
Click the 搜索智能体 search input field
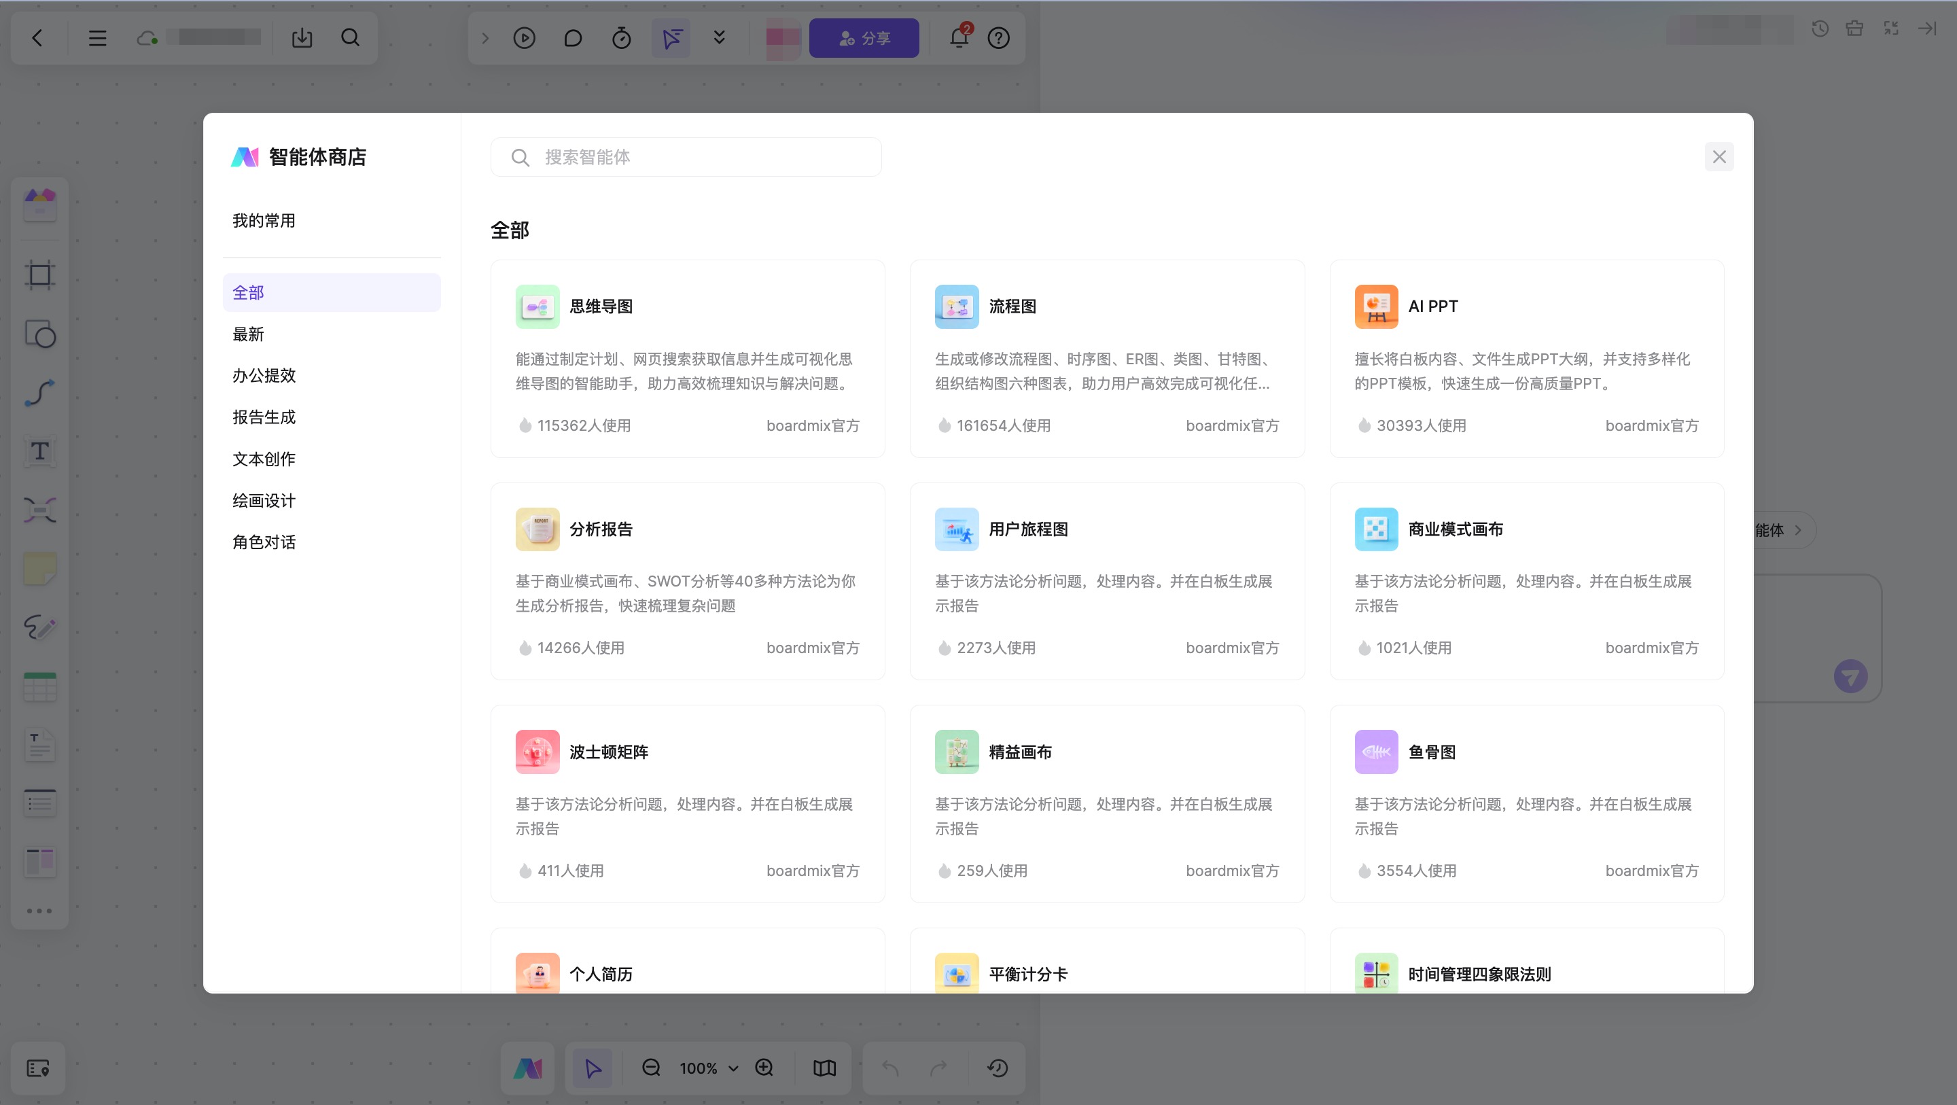[686, 157]
